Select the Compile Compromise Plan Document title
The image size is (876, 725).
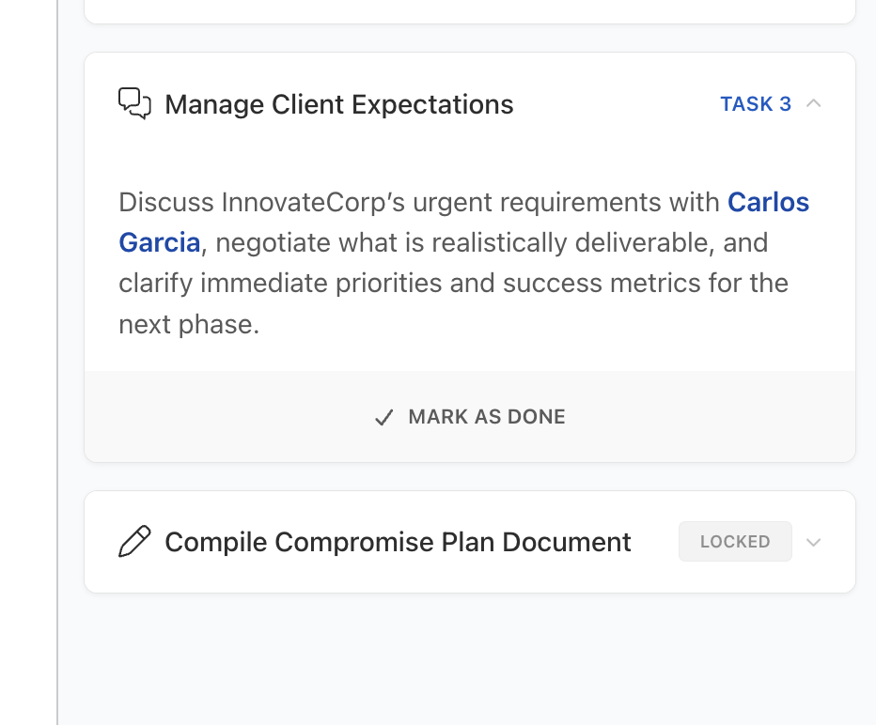point(398,542)
